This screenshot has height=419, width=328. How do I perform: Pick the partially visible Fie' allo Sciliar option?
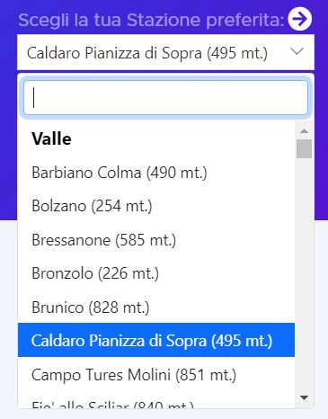click(x=156, y=400)
